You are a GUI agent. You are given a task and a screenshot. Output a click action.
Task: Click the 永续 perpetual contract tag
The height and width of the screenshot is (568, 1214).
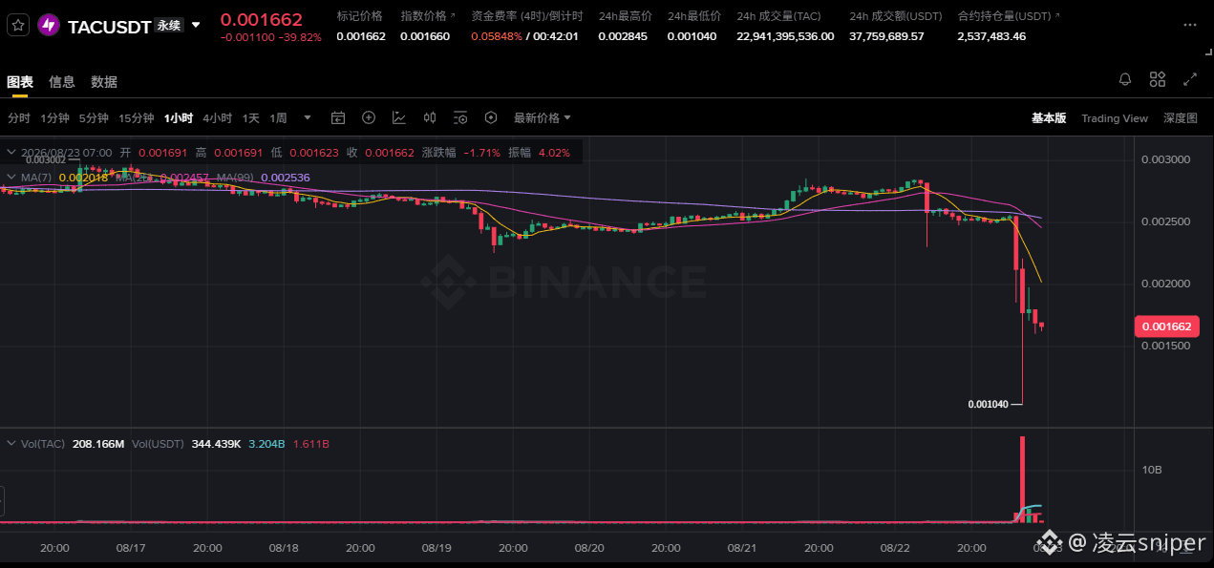pyautogui.click(x=169, y=26)
